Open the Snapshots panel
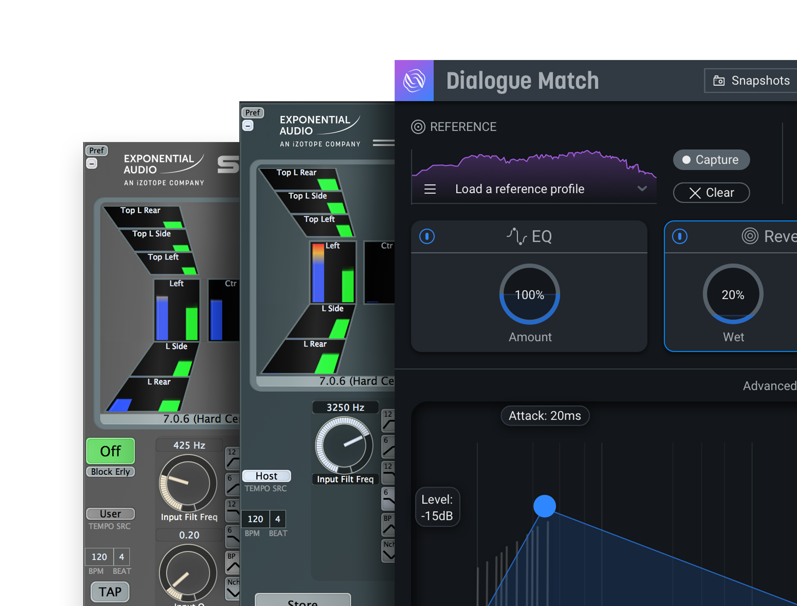This screenshot has width=797, height=606. [751, 81]
